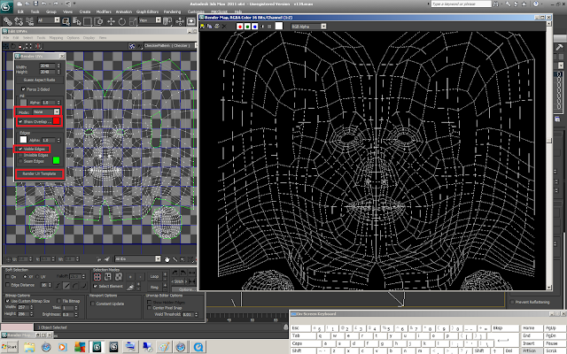Image resolution: width=567 pixels, height=354 pixels.
Task: Open the selection filter All dropdown
Action: coord(49,20)
